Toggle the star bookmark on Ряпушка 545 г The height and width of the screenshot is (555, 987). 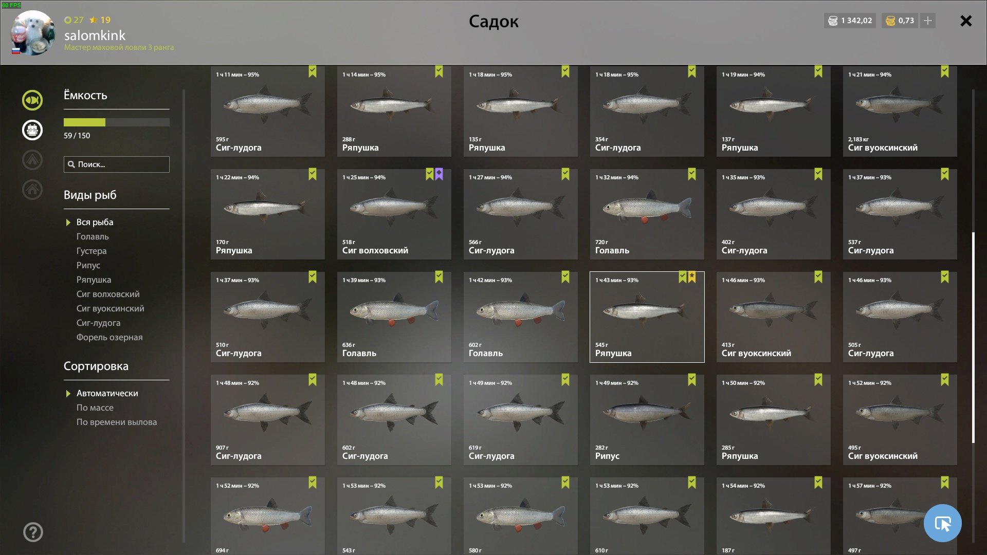click(692, 277)
